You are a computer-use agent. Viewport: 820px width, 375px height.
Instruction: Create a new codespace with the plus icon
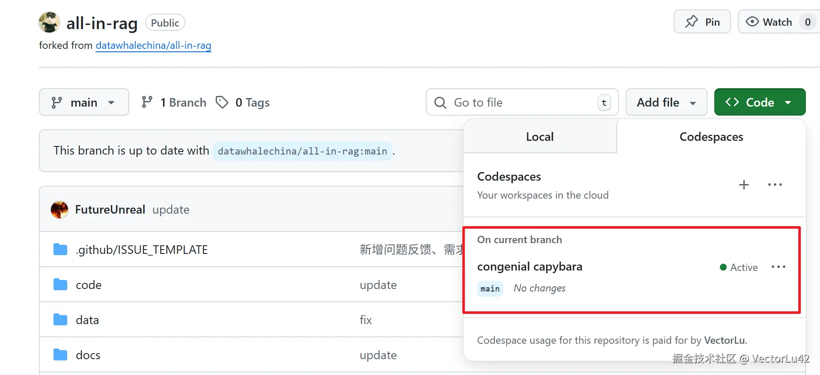click(x=744, y=185)
